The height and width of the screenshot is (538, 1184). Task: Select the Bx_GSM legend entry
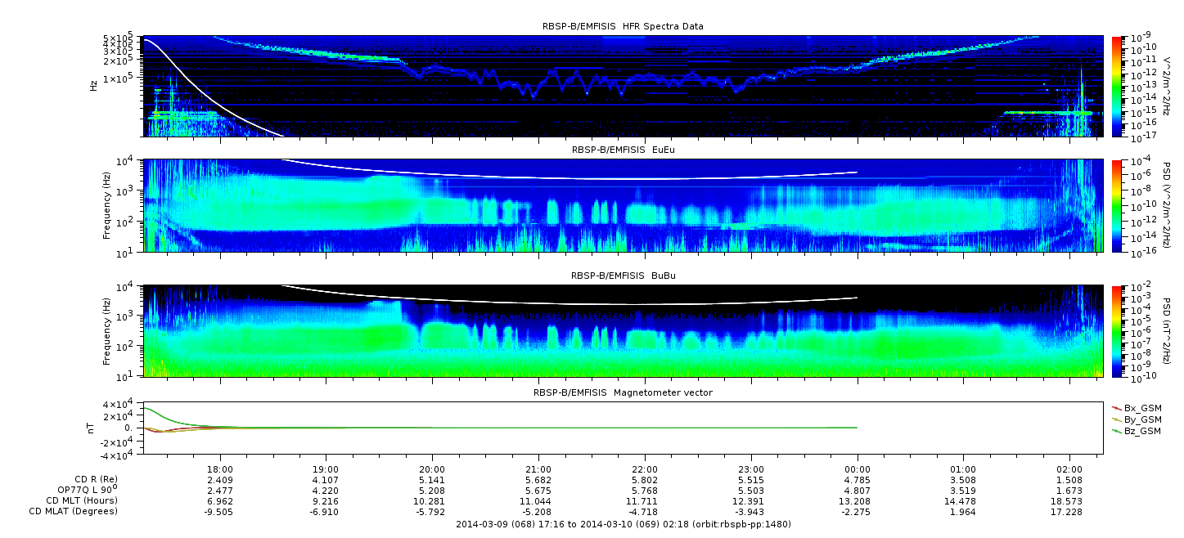[1141, 407]
